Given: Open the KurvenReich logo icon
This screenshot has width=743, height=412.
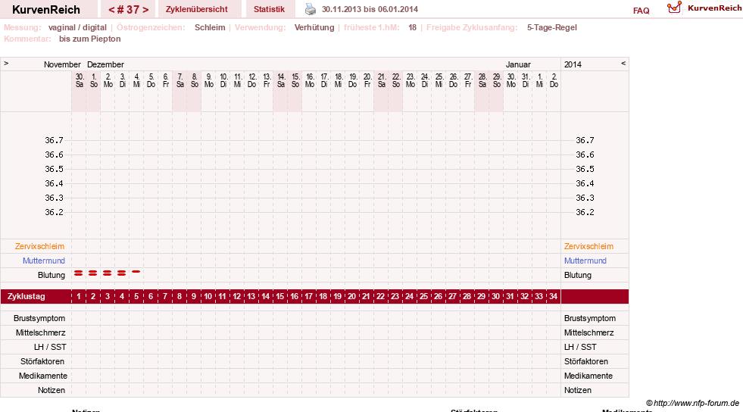Looking at the screenshot, I should coord(674,8).
